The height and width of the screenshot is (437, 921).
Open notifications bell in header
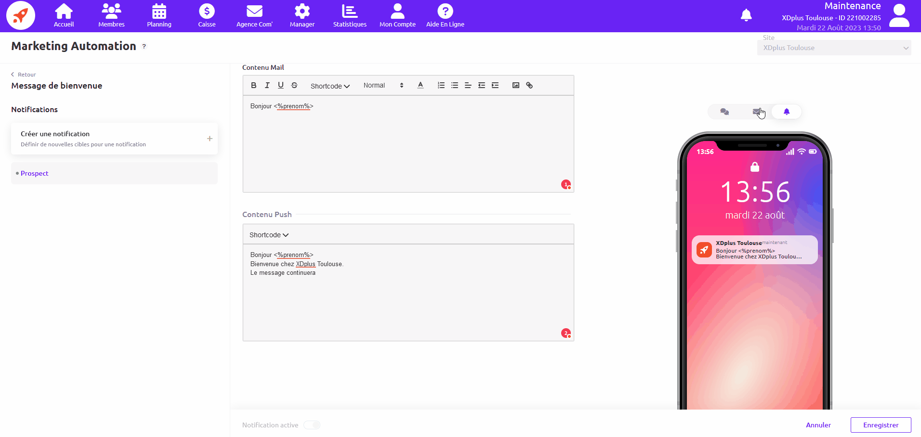pyautogui.click(x=746, y=15)
